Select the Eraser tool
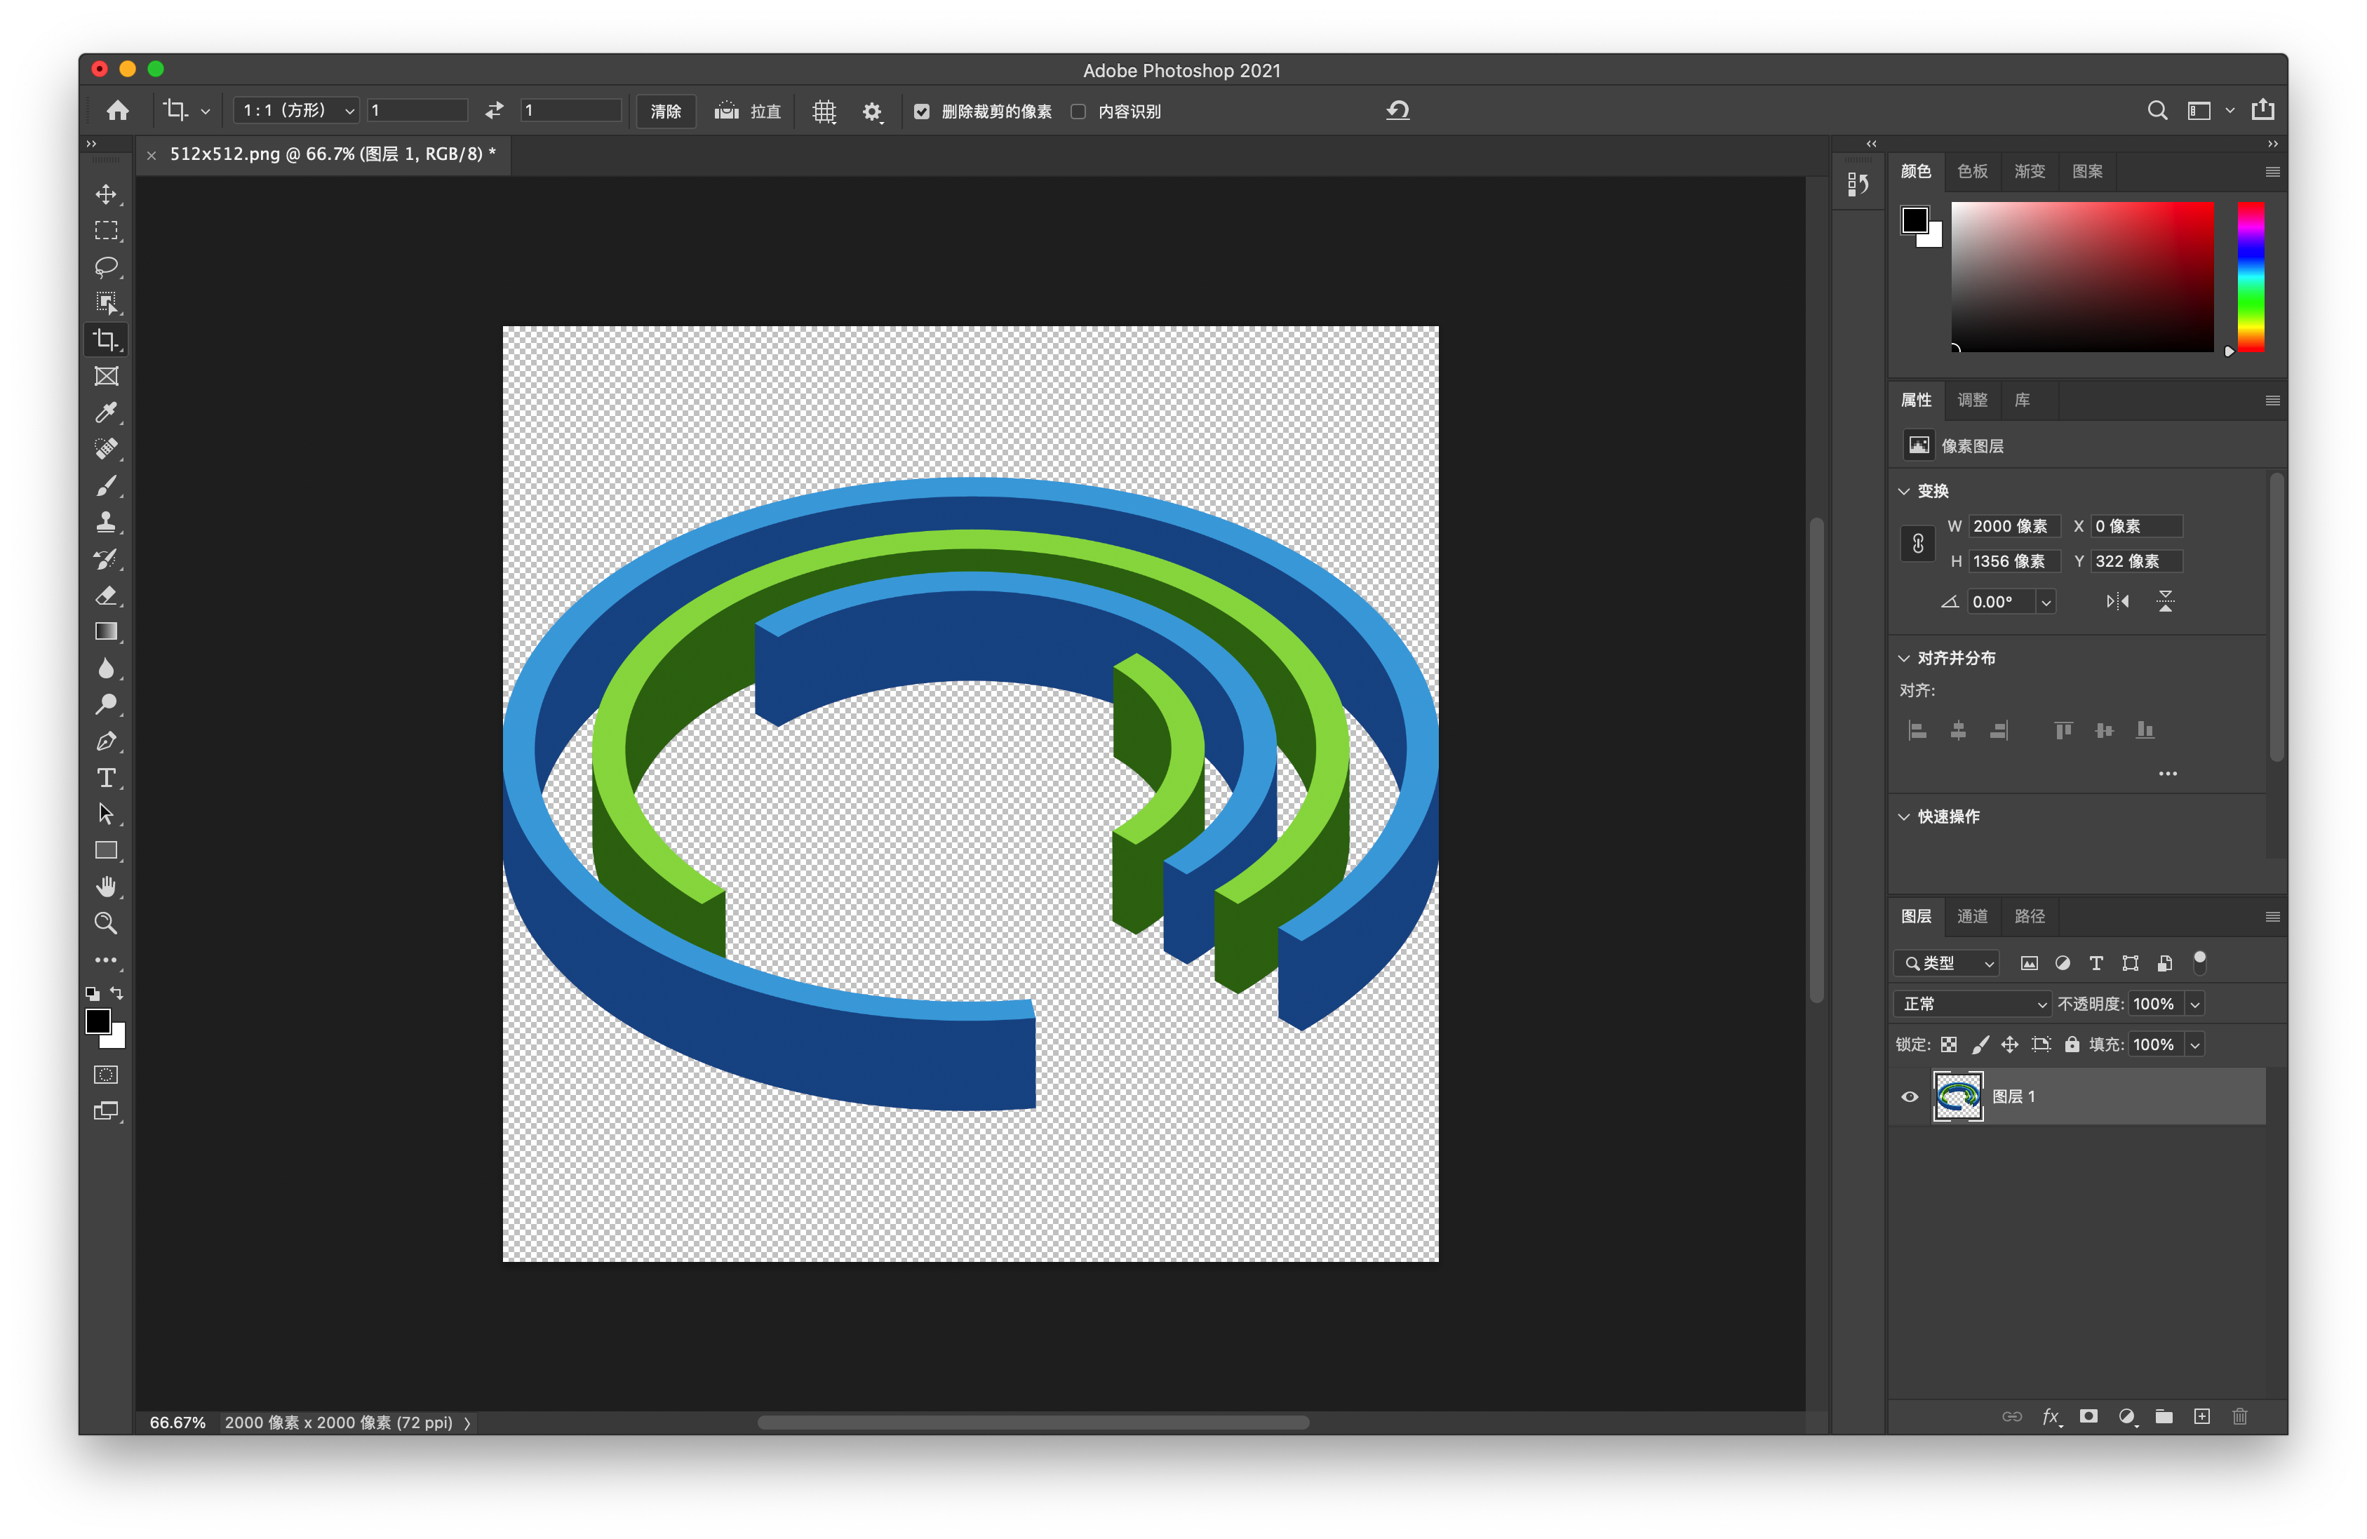The image size is (2367, 1539). (x=107, y=595)
